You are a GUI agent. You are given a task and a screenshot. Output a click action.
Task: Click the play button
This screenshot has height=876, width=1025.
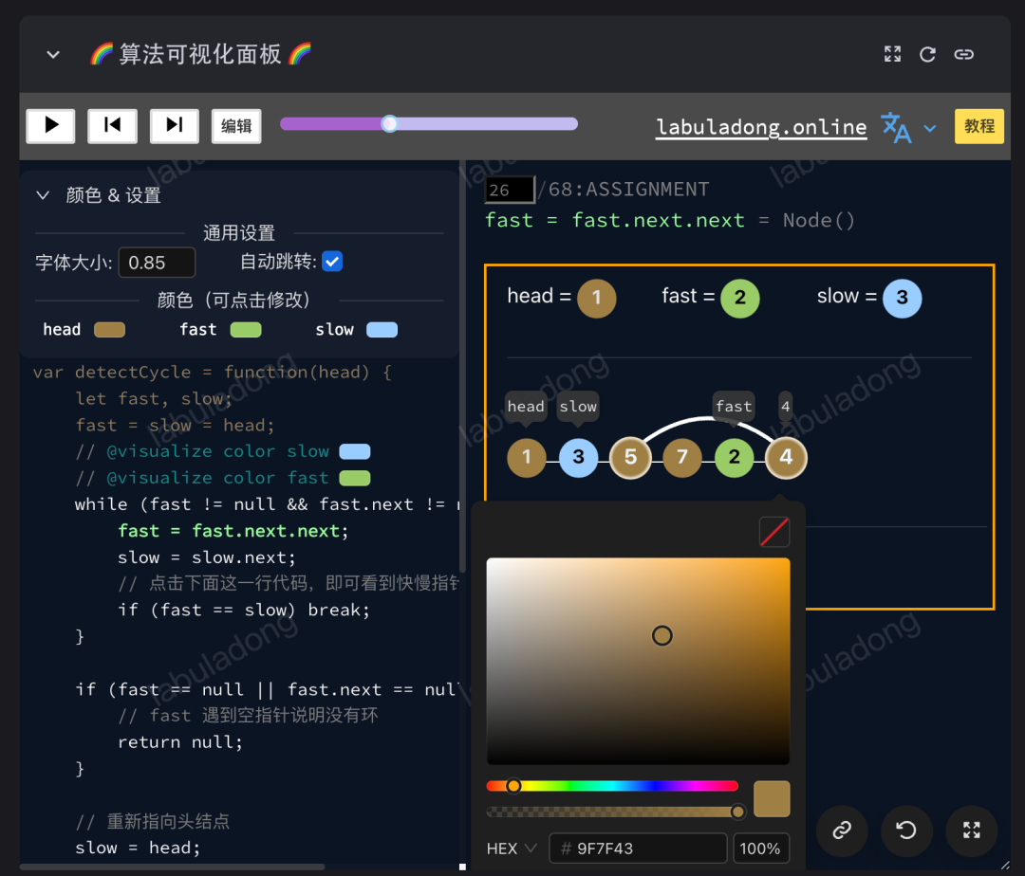[50, 125]
